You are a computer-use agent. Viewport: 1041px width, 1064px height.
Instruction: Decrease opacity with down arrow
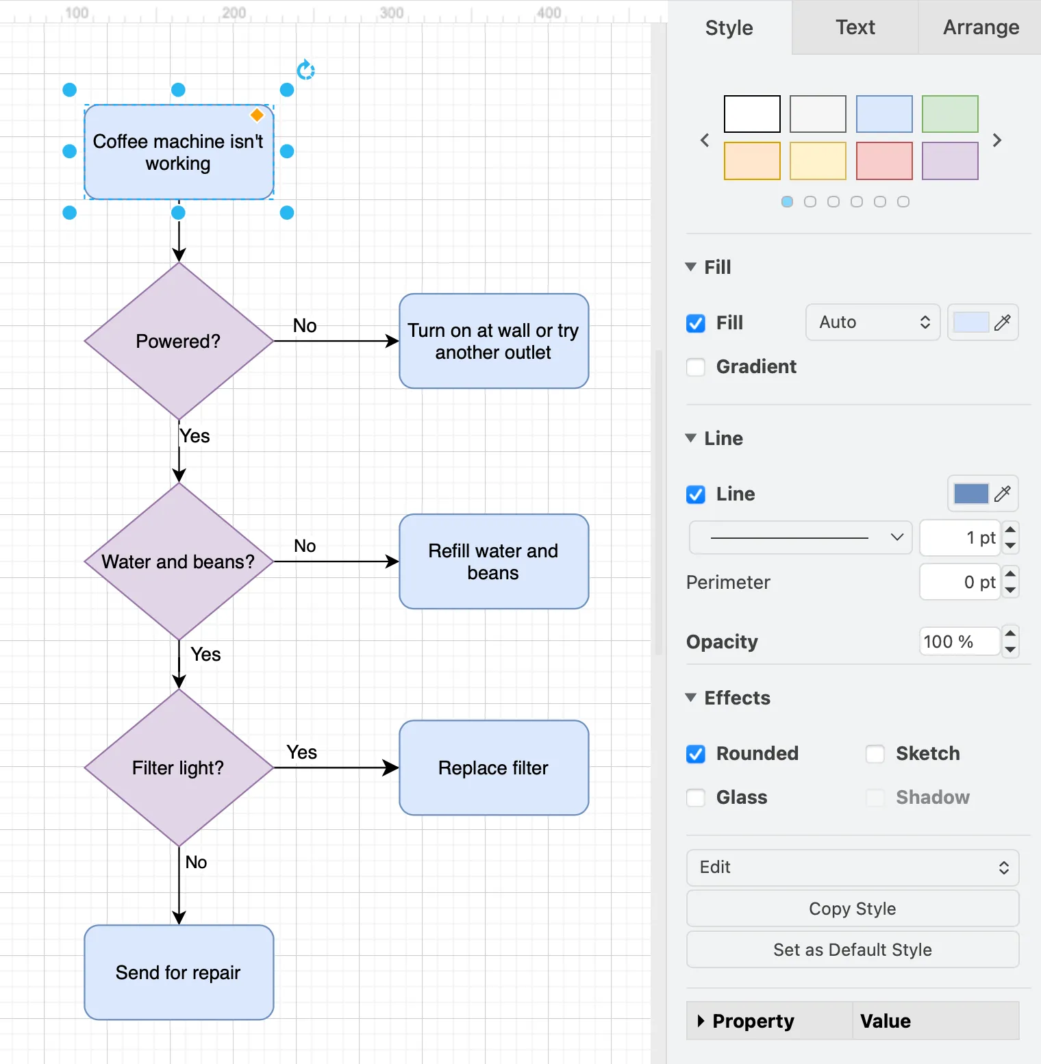tap(1010, 650)
